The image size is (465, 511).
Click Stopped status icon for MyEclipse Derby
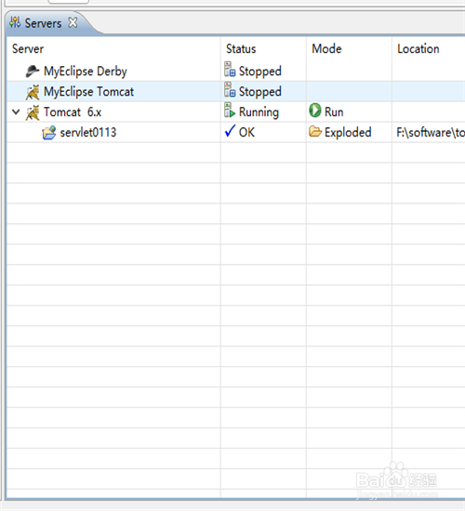pyautogui.click(x=230, y=70)
